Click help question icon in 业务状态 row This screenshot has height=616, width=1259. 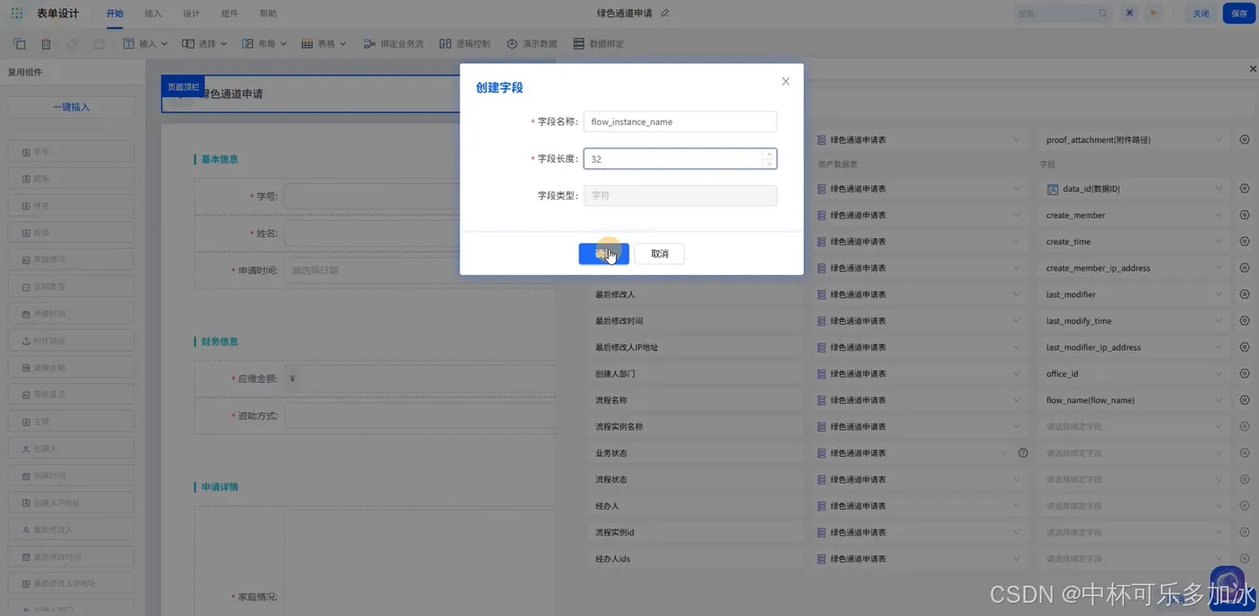click(1022, 452)
